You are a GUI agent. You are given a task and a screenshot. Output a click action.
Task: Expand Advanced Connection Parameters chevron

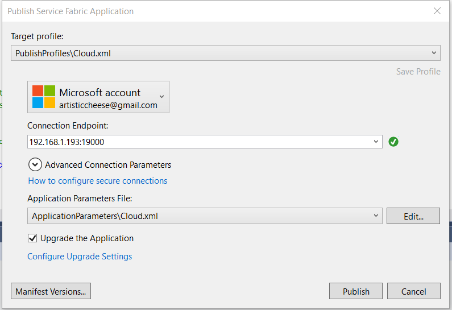pos(35,164)
